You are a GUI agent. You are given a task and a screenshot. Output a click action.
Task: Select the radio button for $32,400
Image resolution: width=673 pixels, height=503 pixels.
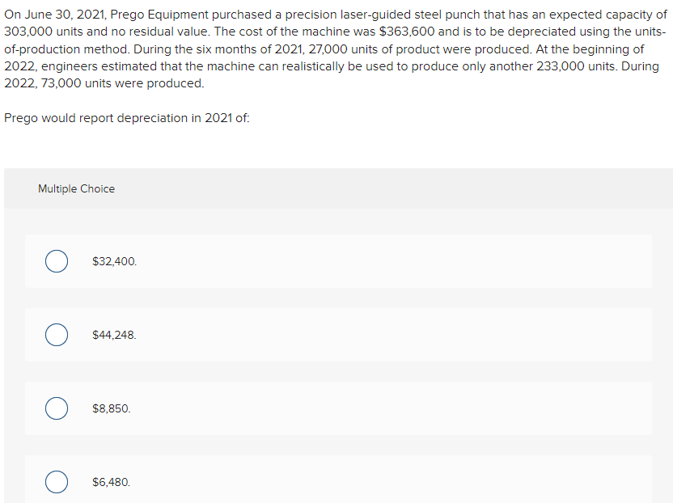point(56,262)
